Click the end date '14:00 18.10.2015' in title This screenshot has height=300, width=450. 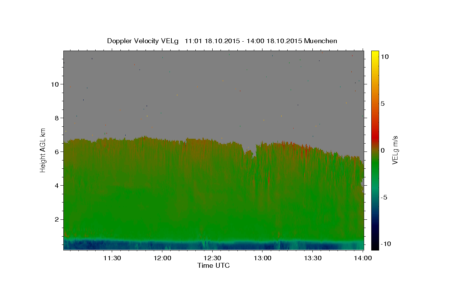point(274,41)
